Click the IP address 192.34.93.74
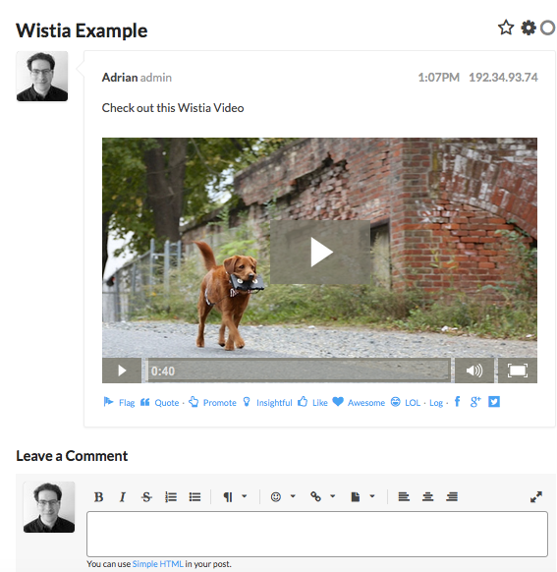 pyautogui.click(x=503, y=78)
